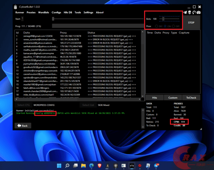Open the Hits DB menu
This screenshot has height=170, width=214.
(68, 13)
